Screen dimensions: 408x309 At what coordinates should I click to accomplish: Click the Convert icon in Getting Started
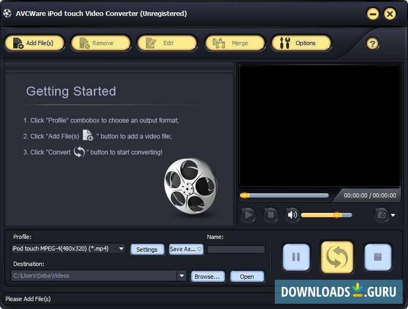79,151
